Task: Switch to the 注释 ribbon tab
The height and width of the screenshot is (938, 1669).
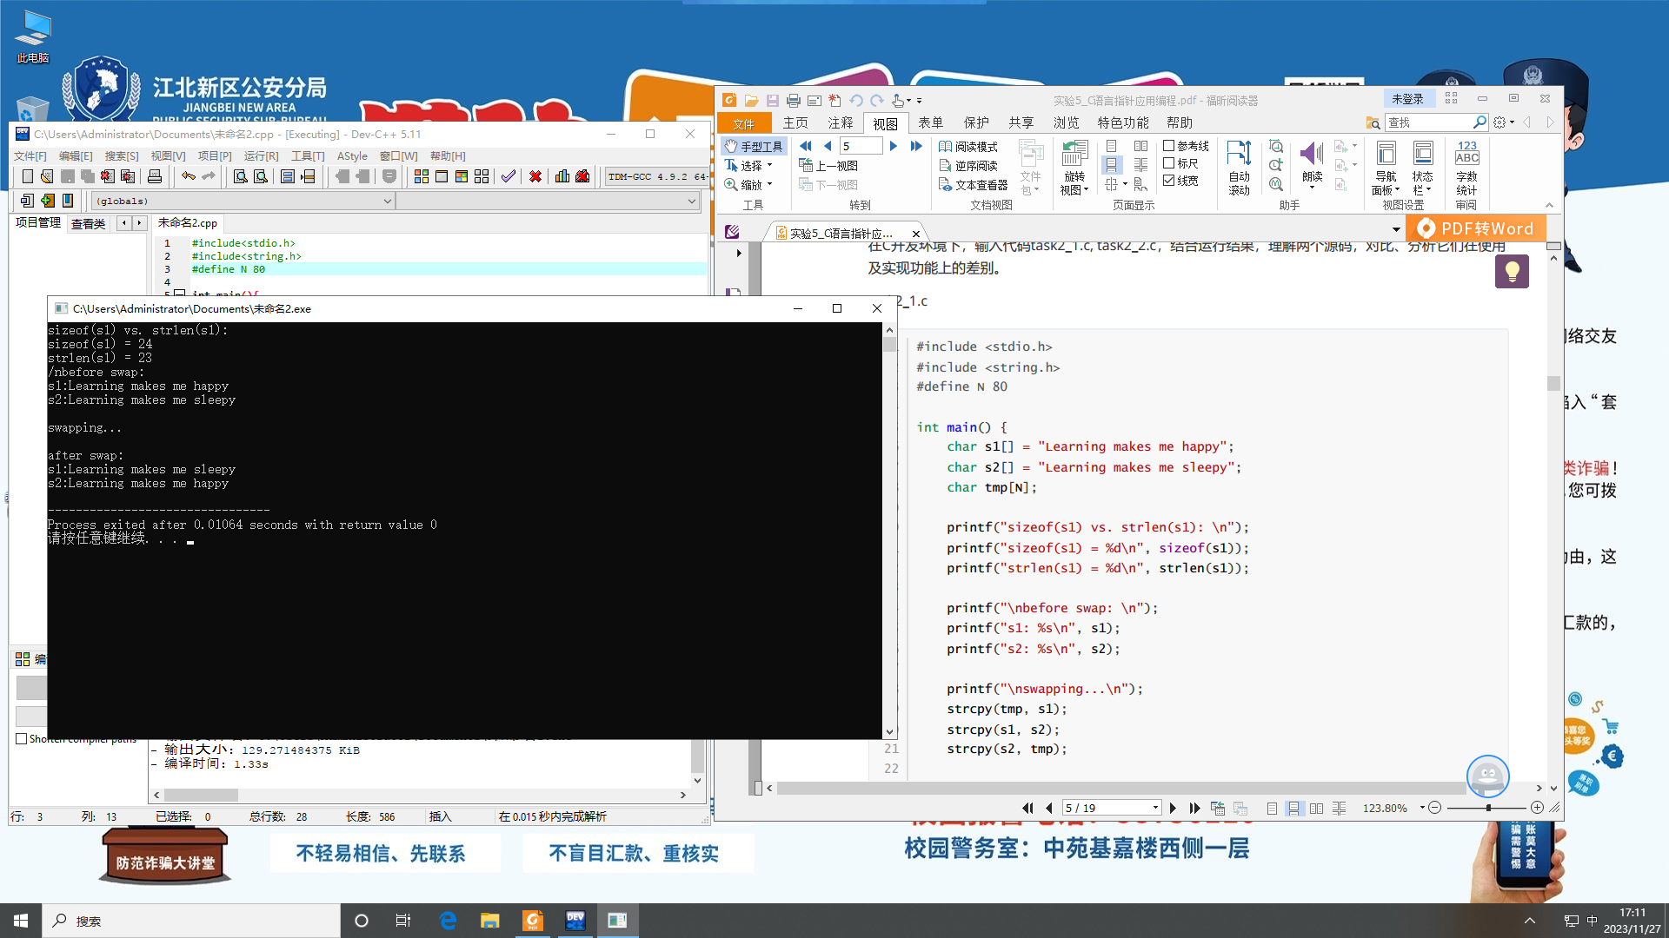Action: coord(840,123)
